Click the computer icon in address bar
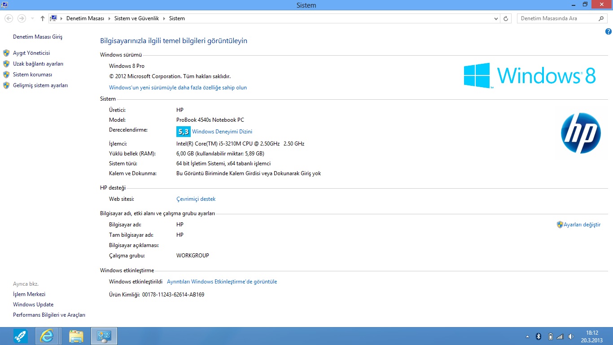Screen dimensions: 613x345 (53, 18)
